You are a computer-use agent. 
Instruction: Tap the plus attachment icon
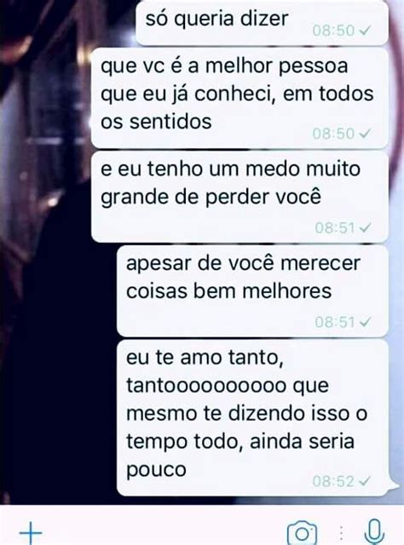31,532
